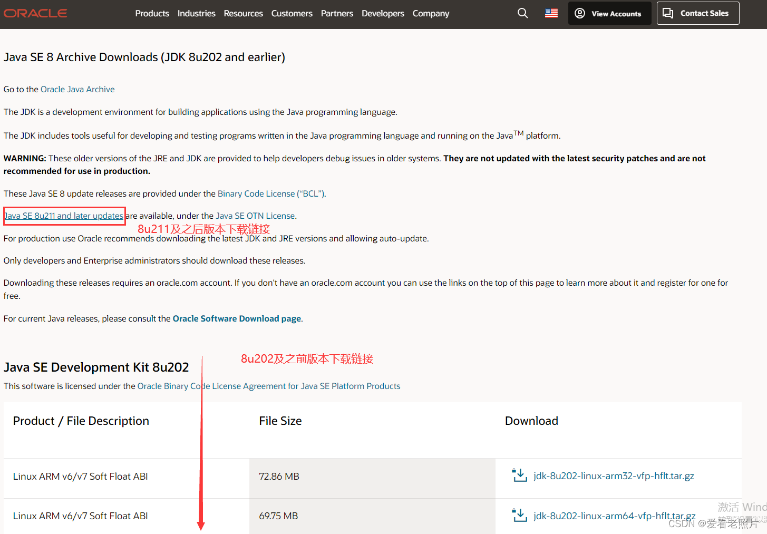Image resolution: width=767 pixels, height=534 pixels.
Task: Click download icon for linux-arm32 file
Action: [x=520, y=475]
